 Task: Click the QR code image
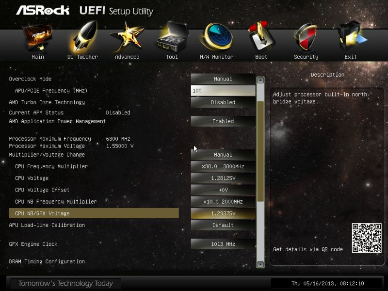pos(367,238)
